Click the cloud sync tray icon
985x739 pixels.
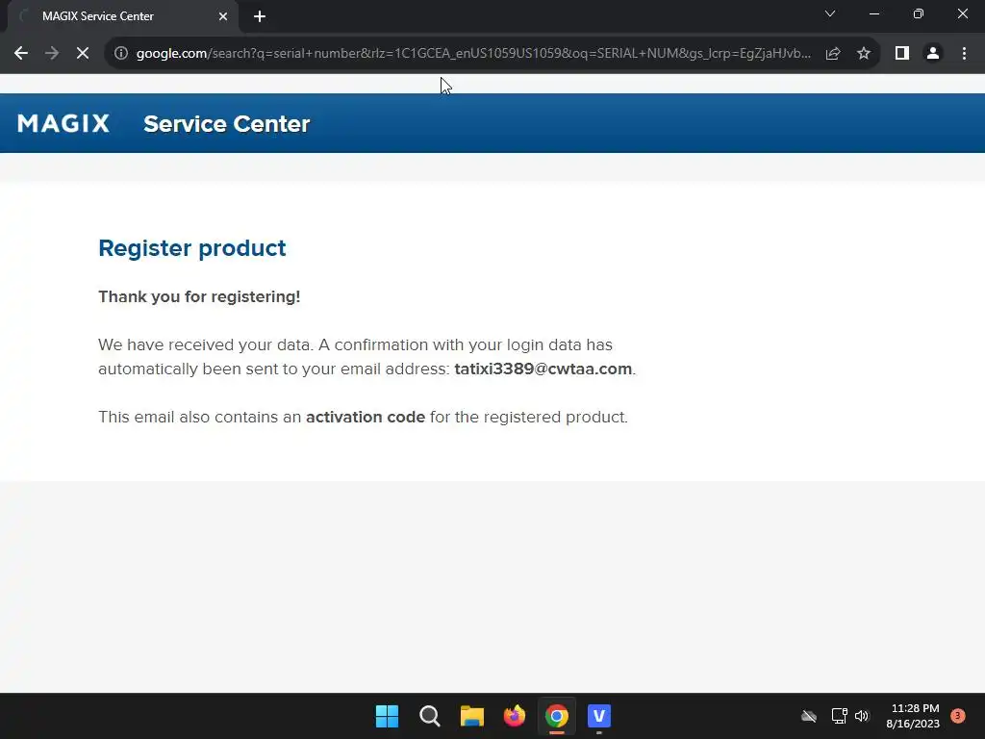(809, 716)
